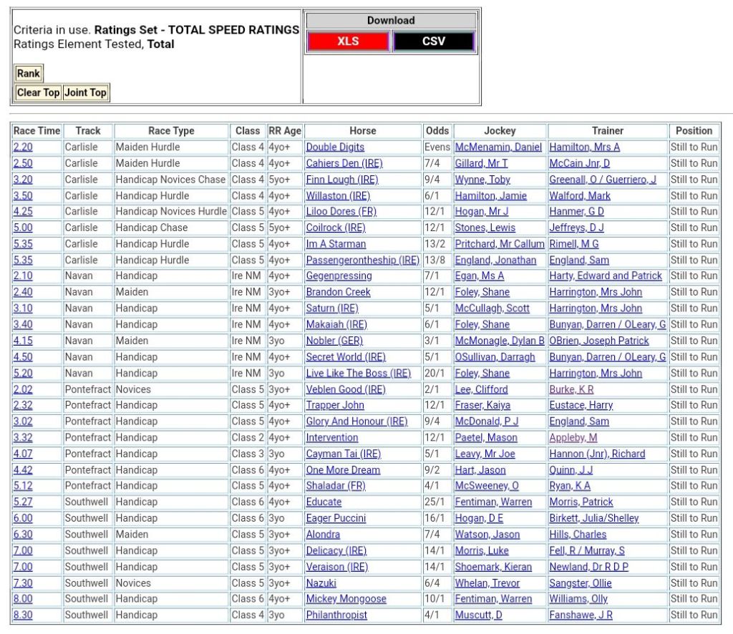The width and height of the screenshot is (733, 634).
Task: Click jockey Paetel, Mason link
Action: coord(486,437)
